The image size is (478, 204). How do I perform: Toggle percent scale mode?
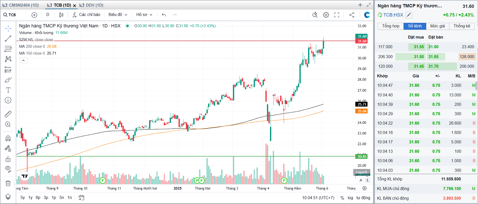click(x=342, y=198)
